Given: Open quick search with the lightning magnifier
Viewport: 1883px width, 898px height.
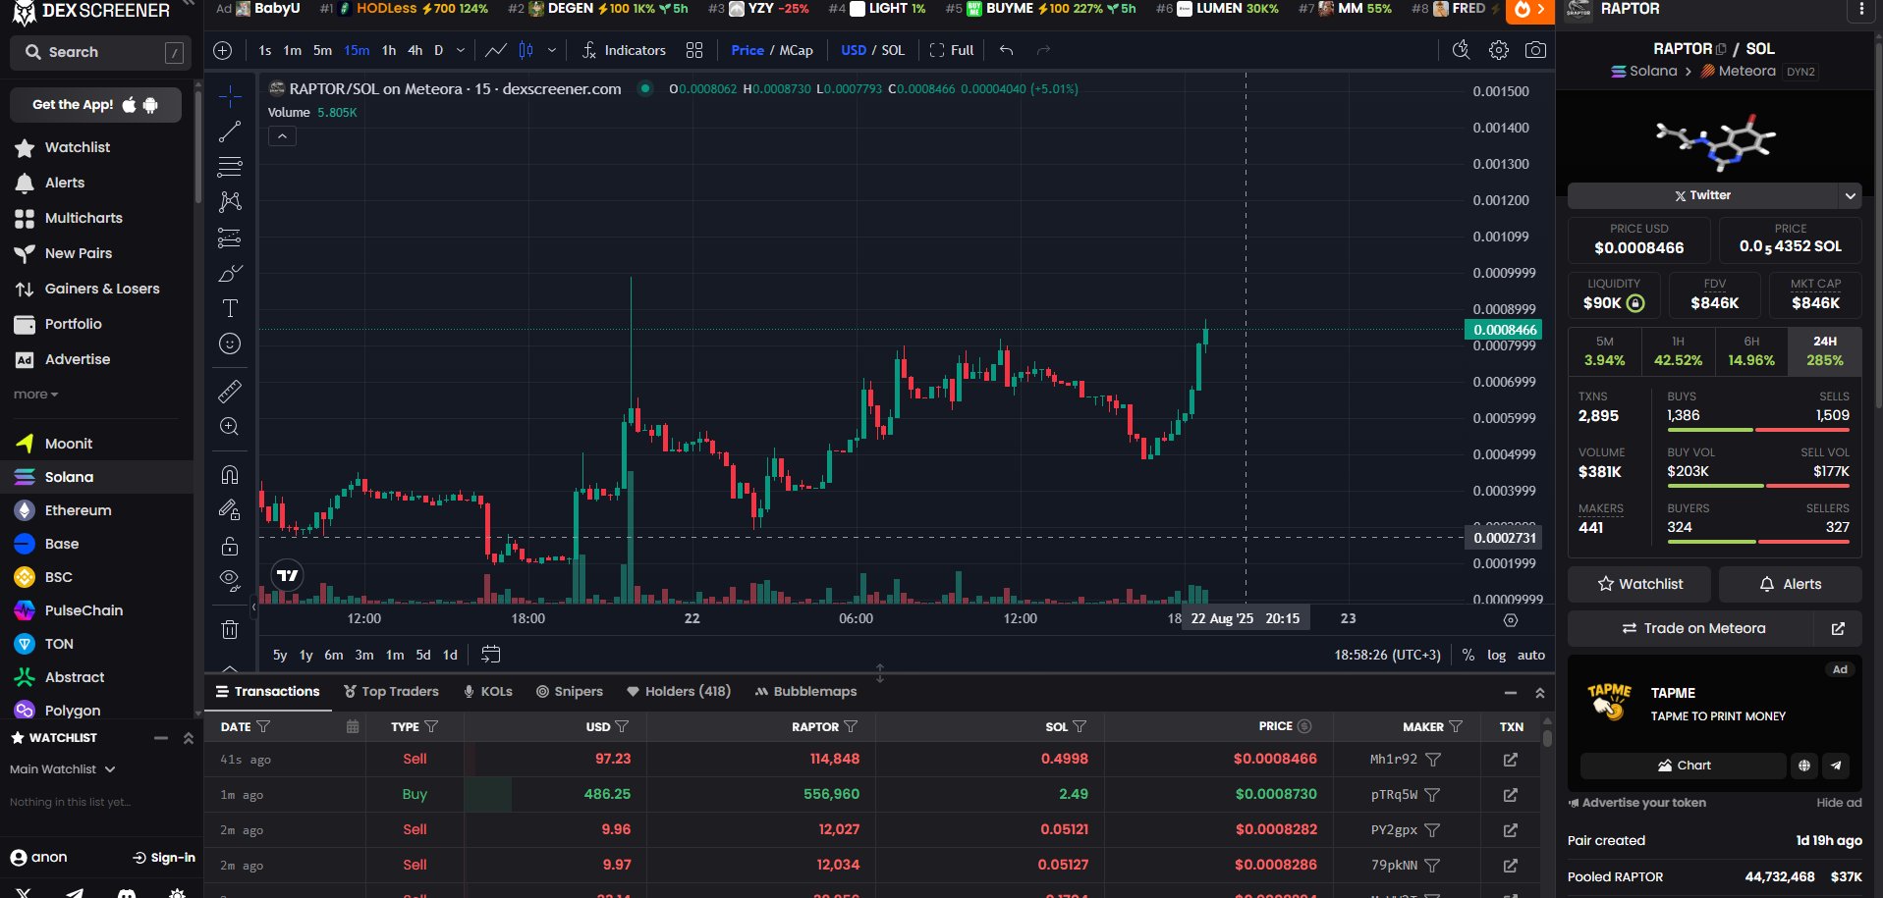Looking at the screenshot, I should [1462, 50].
